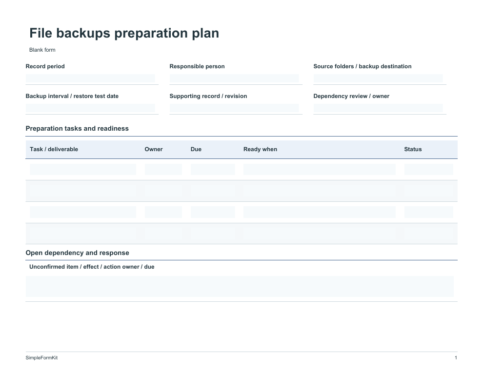This screenshot has height=373, width=483.
Task: Click the 'Supporting record / revision' label
Action: click(208, 96)
